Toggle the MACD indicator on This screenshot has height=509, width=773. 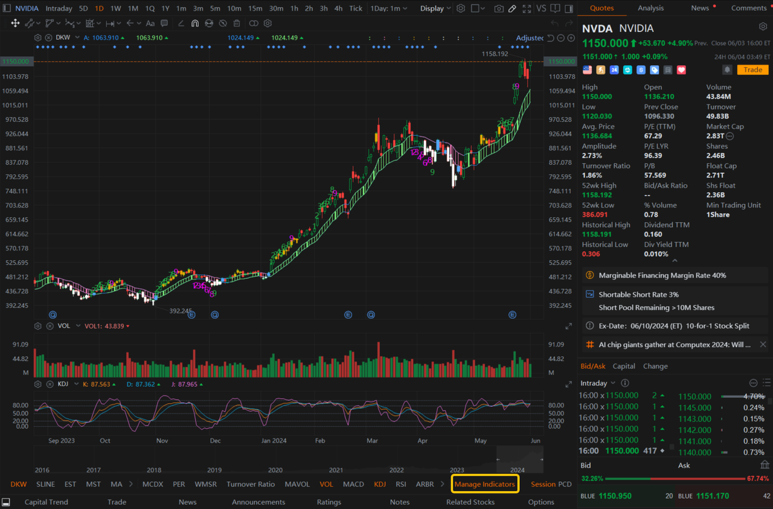pos(353,484)
